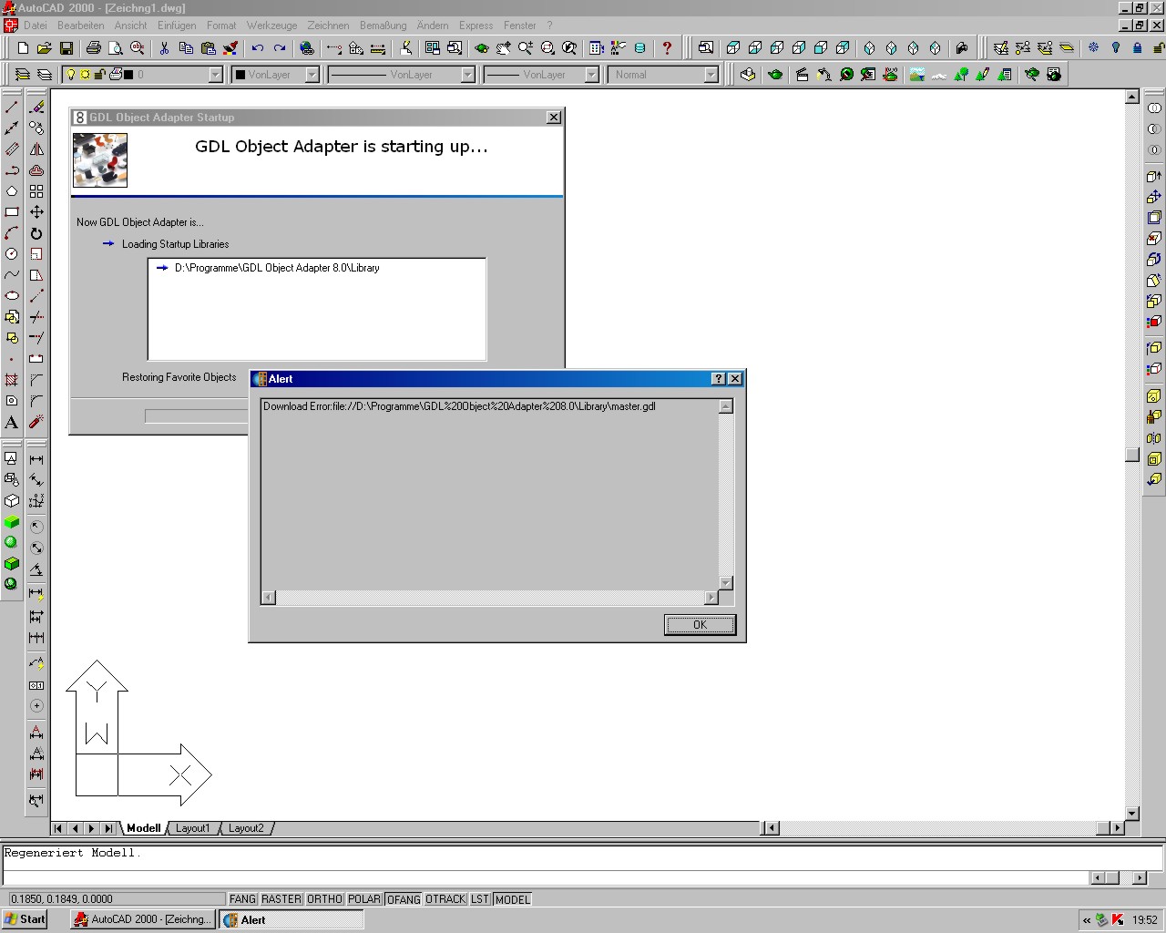Toggle OTRACK object tracking
Image resolution: width=1166 pixels, height=933 pixels.
(x=445, y=899)
